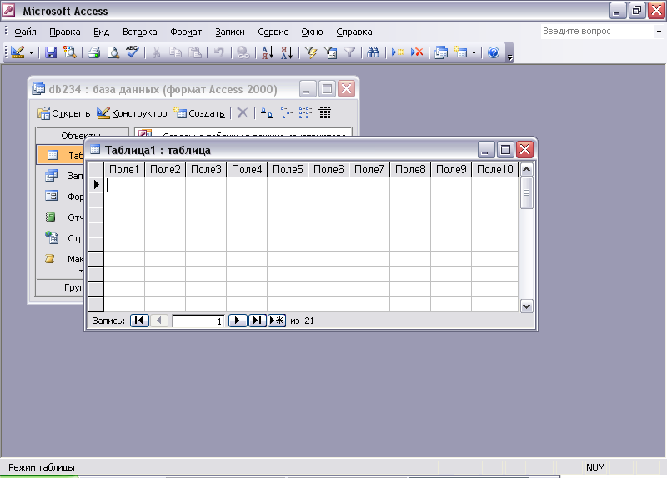This screenshot has width=667, height=478.
Task: Switch db234 window to small icons view
Action: coord(286,113)
